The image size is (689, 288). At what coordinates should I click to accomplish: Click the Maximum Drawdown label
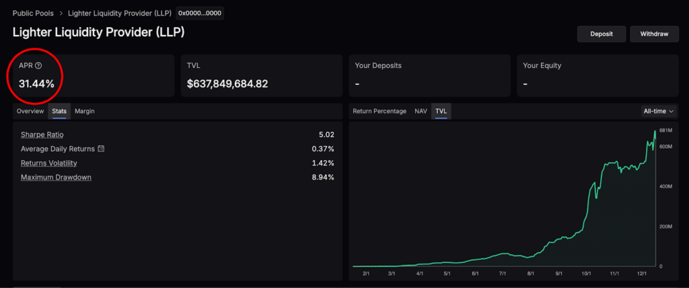click(56, 177)
